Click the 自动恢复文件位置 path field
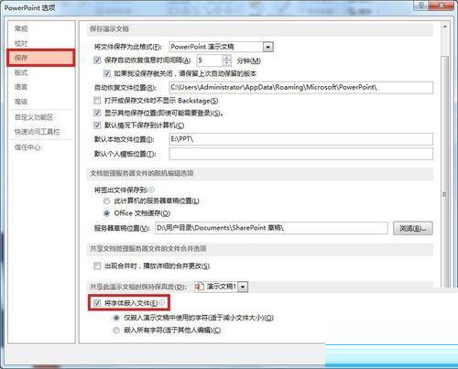This screenshot has width=458, height=369. (300, 88)
